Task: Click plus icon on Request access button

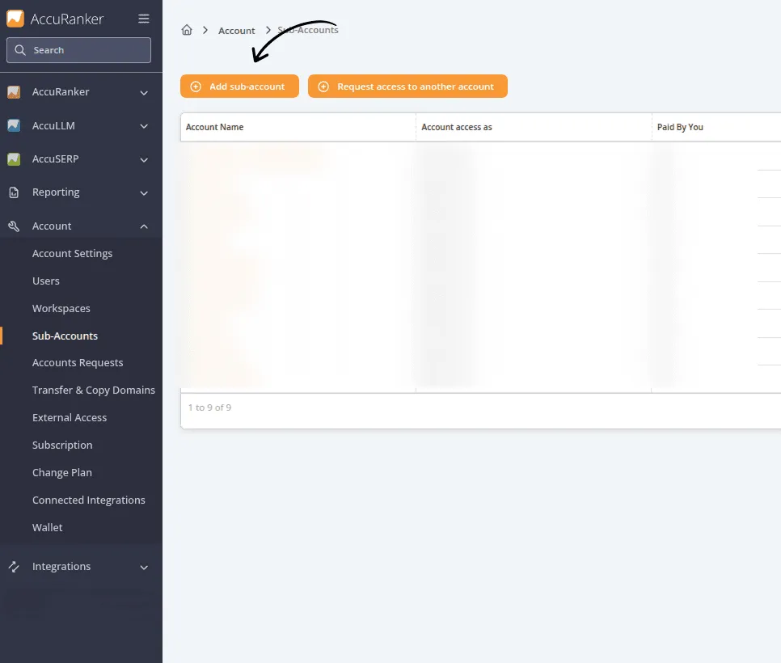Action: 323,87
